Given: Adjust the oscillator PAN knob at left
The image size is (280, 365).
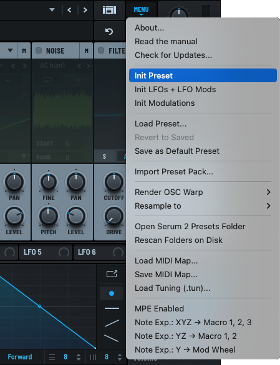Looking at the screenshot, I should pos(14,181).
